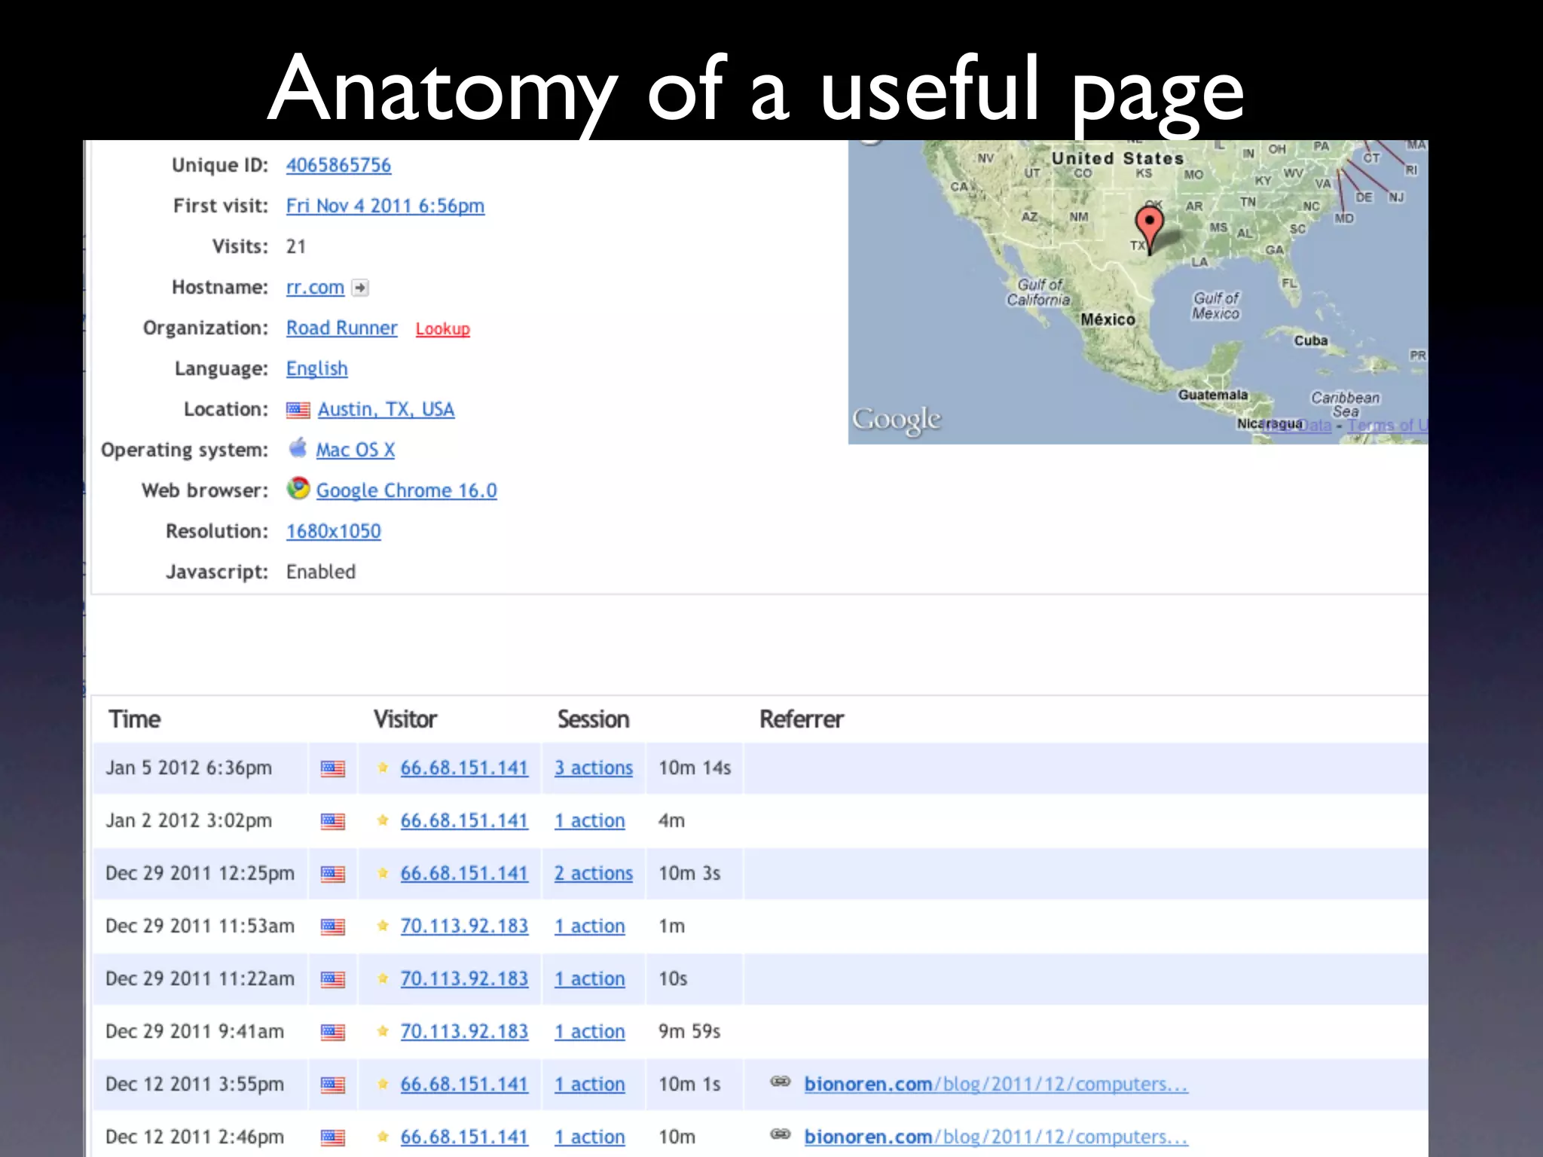Open IP 66.68.151.141 in the Dec 29 12:25pm row
Screen dimensions: 1543x1157
click(x=464, y=873)
